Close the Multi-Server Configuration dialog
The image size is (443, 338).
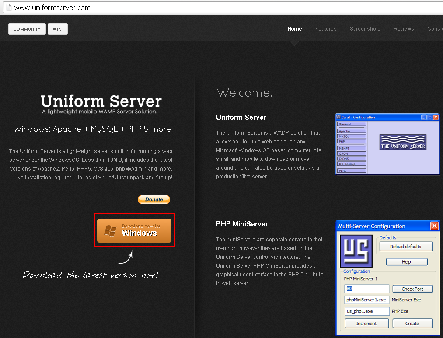[x=434, y=226]
